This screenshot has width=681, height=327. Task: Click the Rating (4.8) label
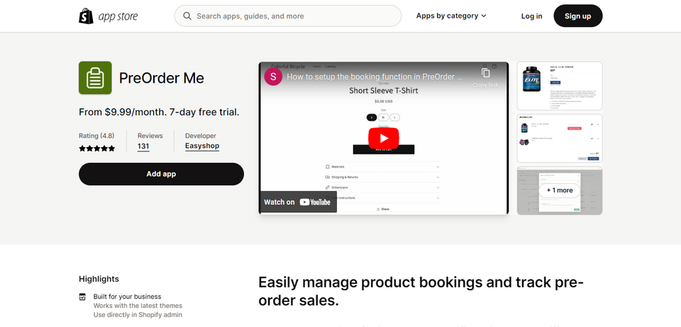[96, 136]
